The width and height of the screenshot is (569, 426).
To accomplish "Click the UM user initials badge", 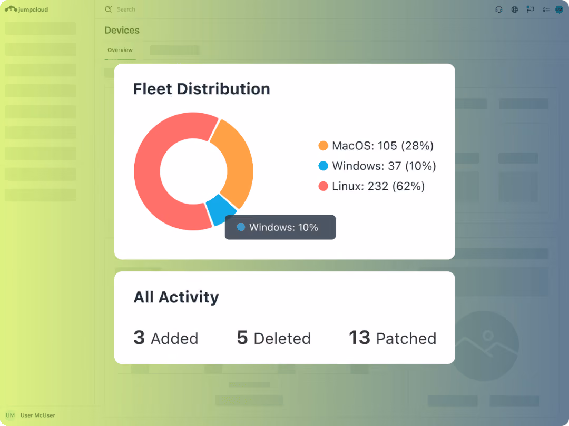I will 10,415.
